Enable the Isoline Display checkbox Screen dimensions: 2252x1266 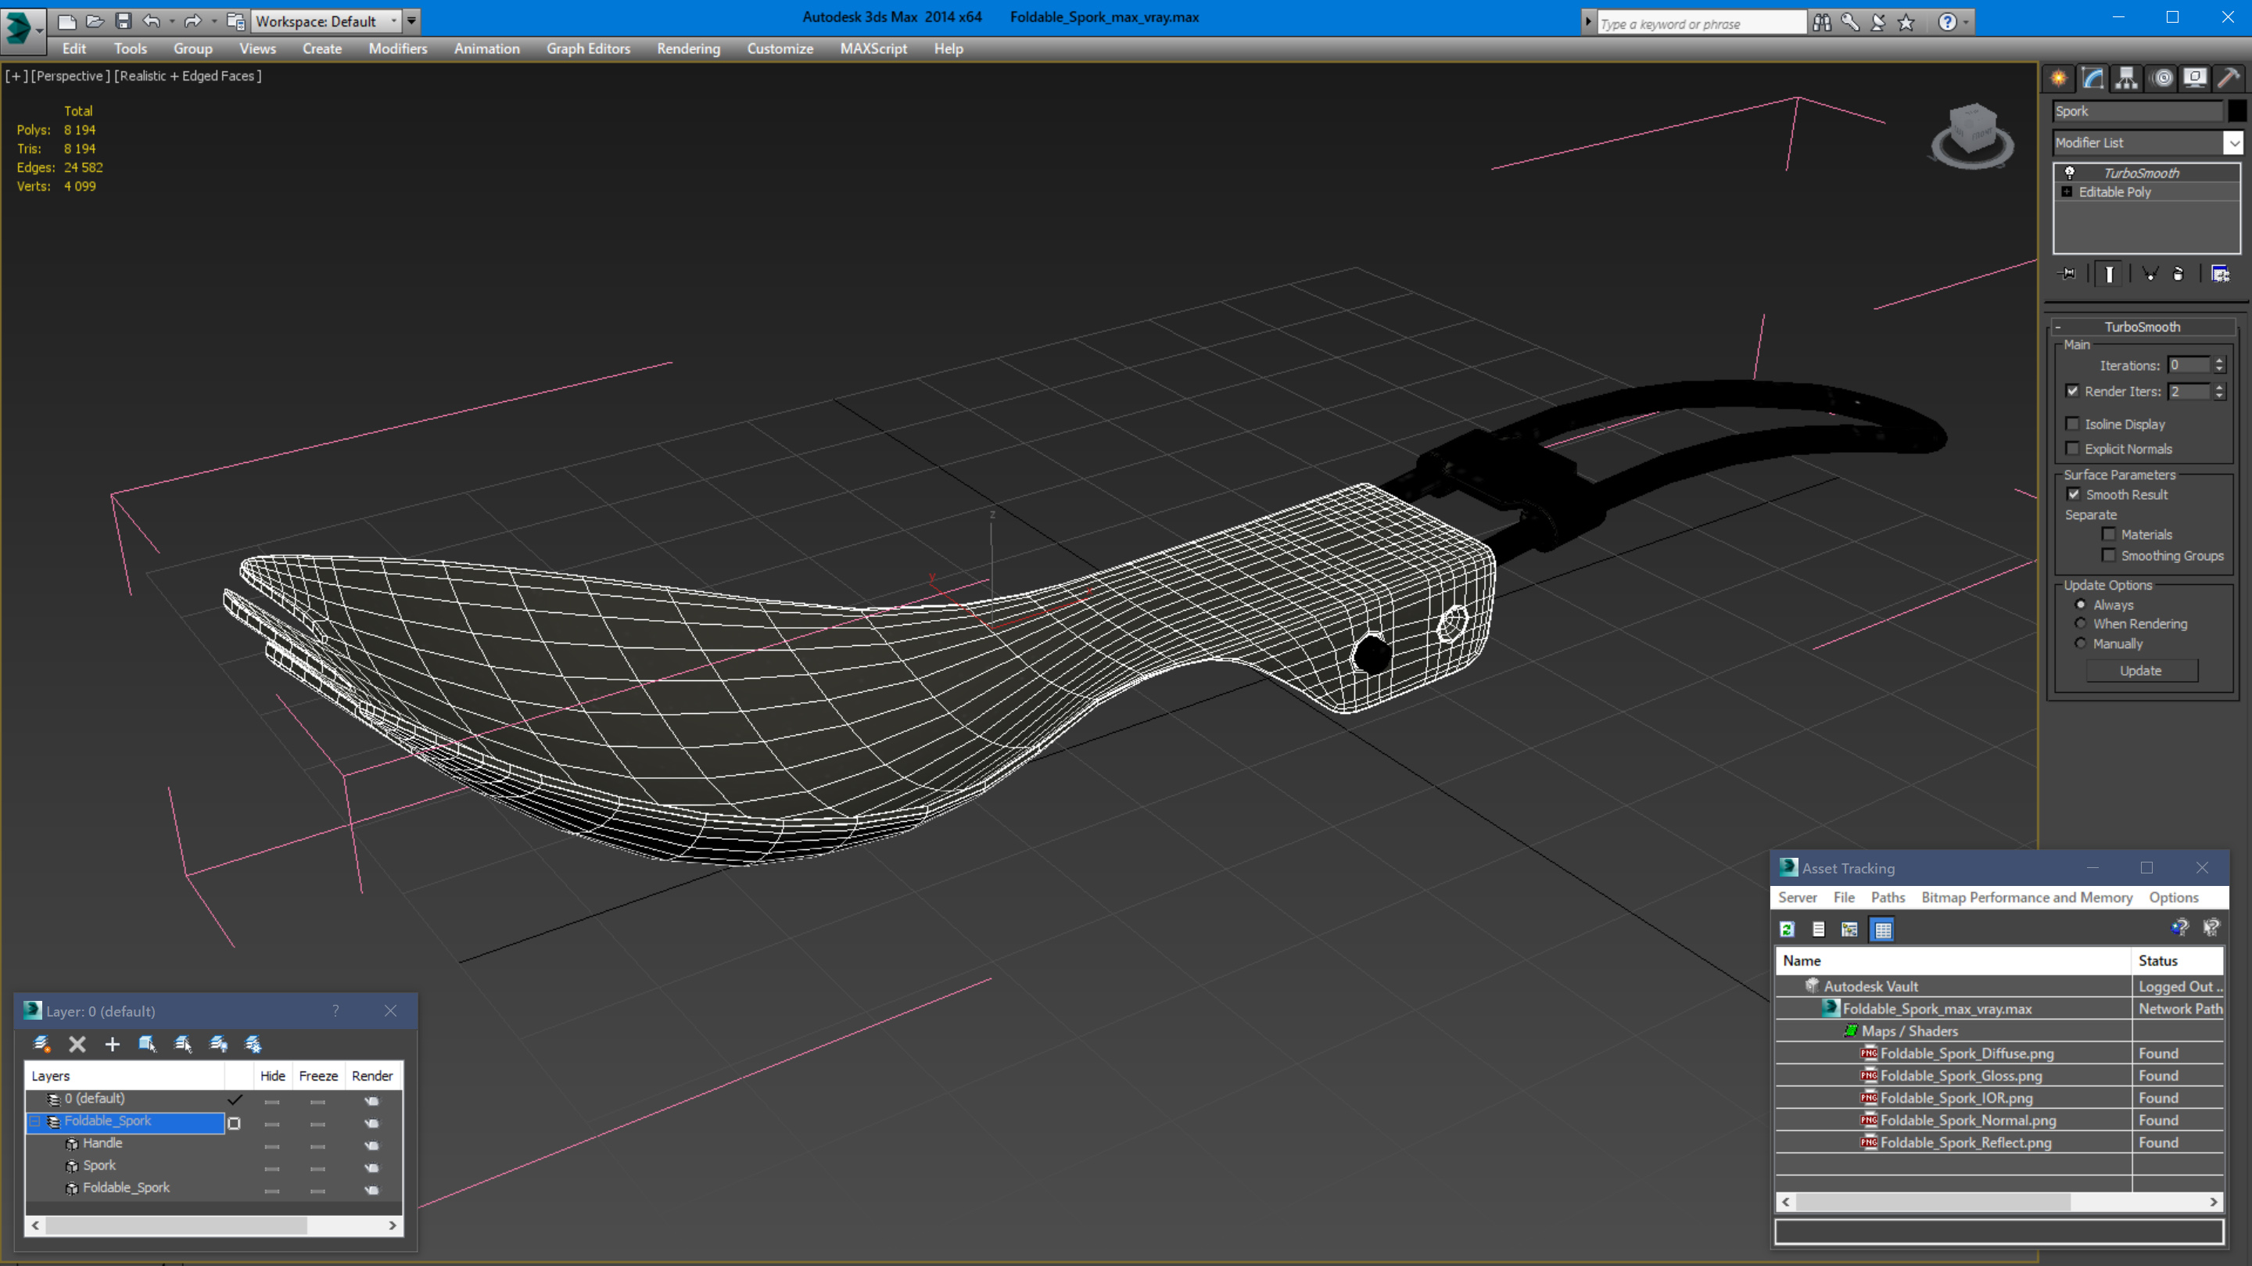click(x=2073, y=422)
